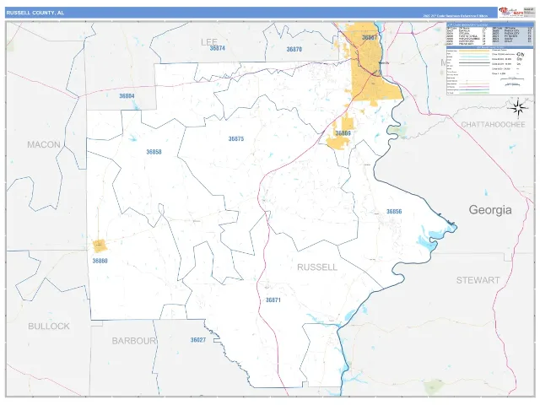Select ZIP code label 36870
Viewport: 540px width, 405px height.
click(x=294, y=49)
